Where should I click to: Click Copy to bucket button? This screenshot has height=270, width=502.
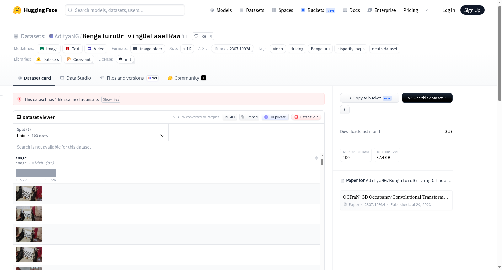coord(370,98)
